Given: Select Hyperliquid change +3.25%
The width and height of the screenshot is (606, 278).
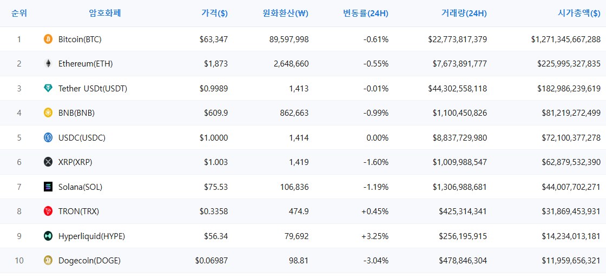Looking at the screenshot, I should [375, 236].
